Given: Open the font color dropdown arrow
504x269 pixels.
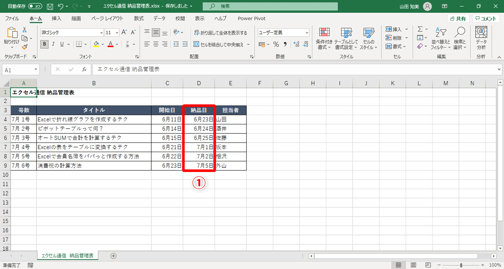Looking at the screenshot, I should click(117, 44).
